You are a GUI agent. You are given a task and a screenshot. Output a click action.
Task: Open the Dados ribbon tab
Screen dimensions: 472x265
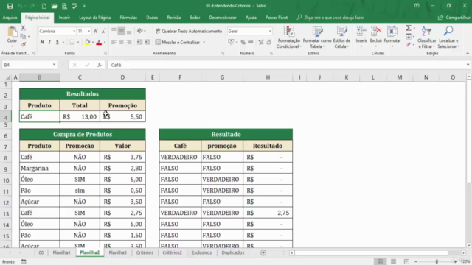(152, 18)
